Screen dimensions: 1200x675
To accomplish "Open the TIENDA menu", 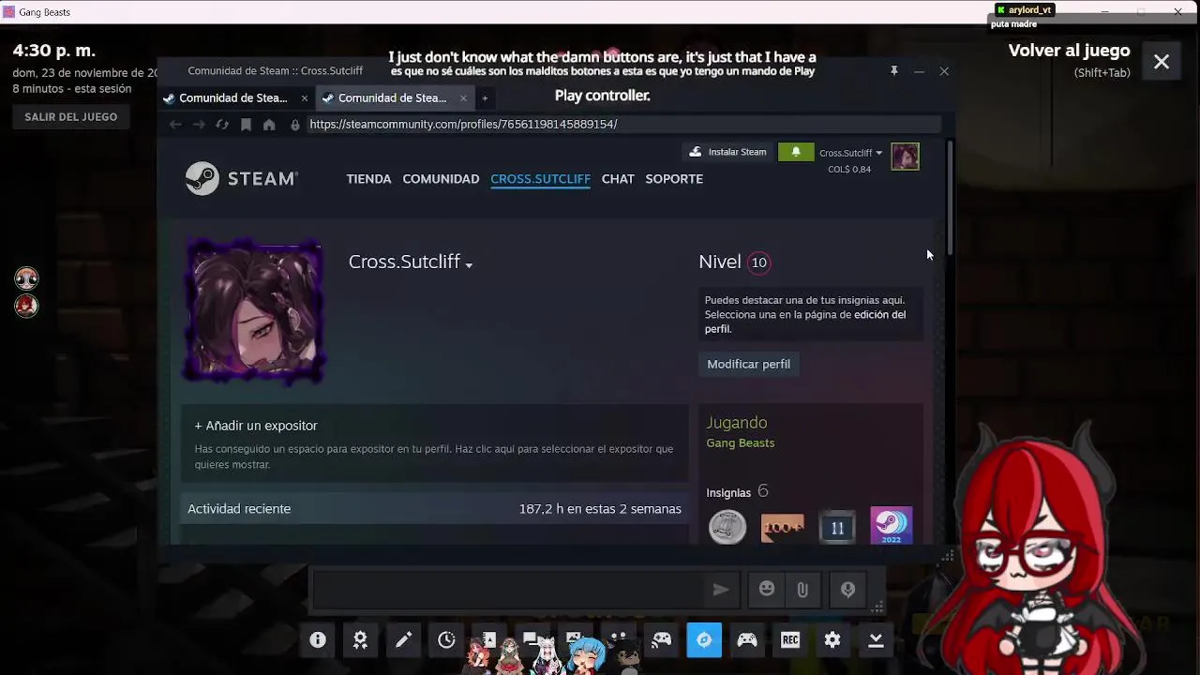I will coord(368,178).
